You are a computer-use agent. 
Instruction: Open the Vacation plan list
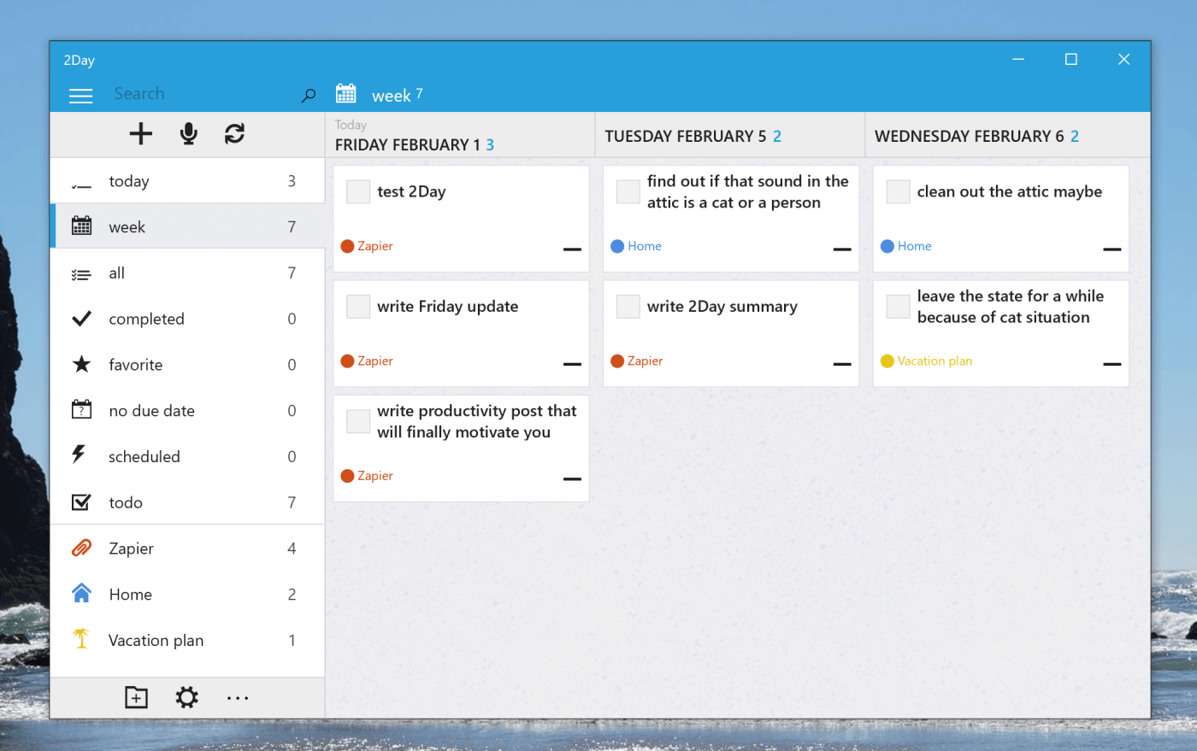tap(156, 640)
